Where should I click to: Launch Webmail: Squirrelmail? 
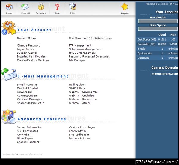(x=84, y=92)
